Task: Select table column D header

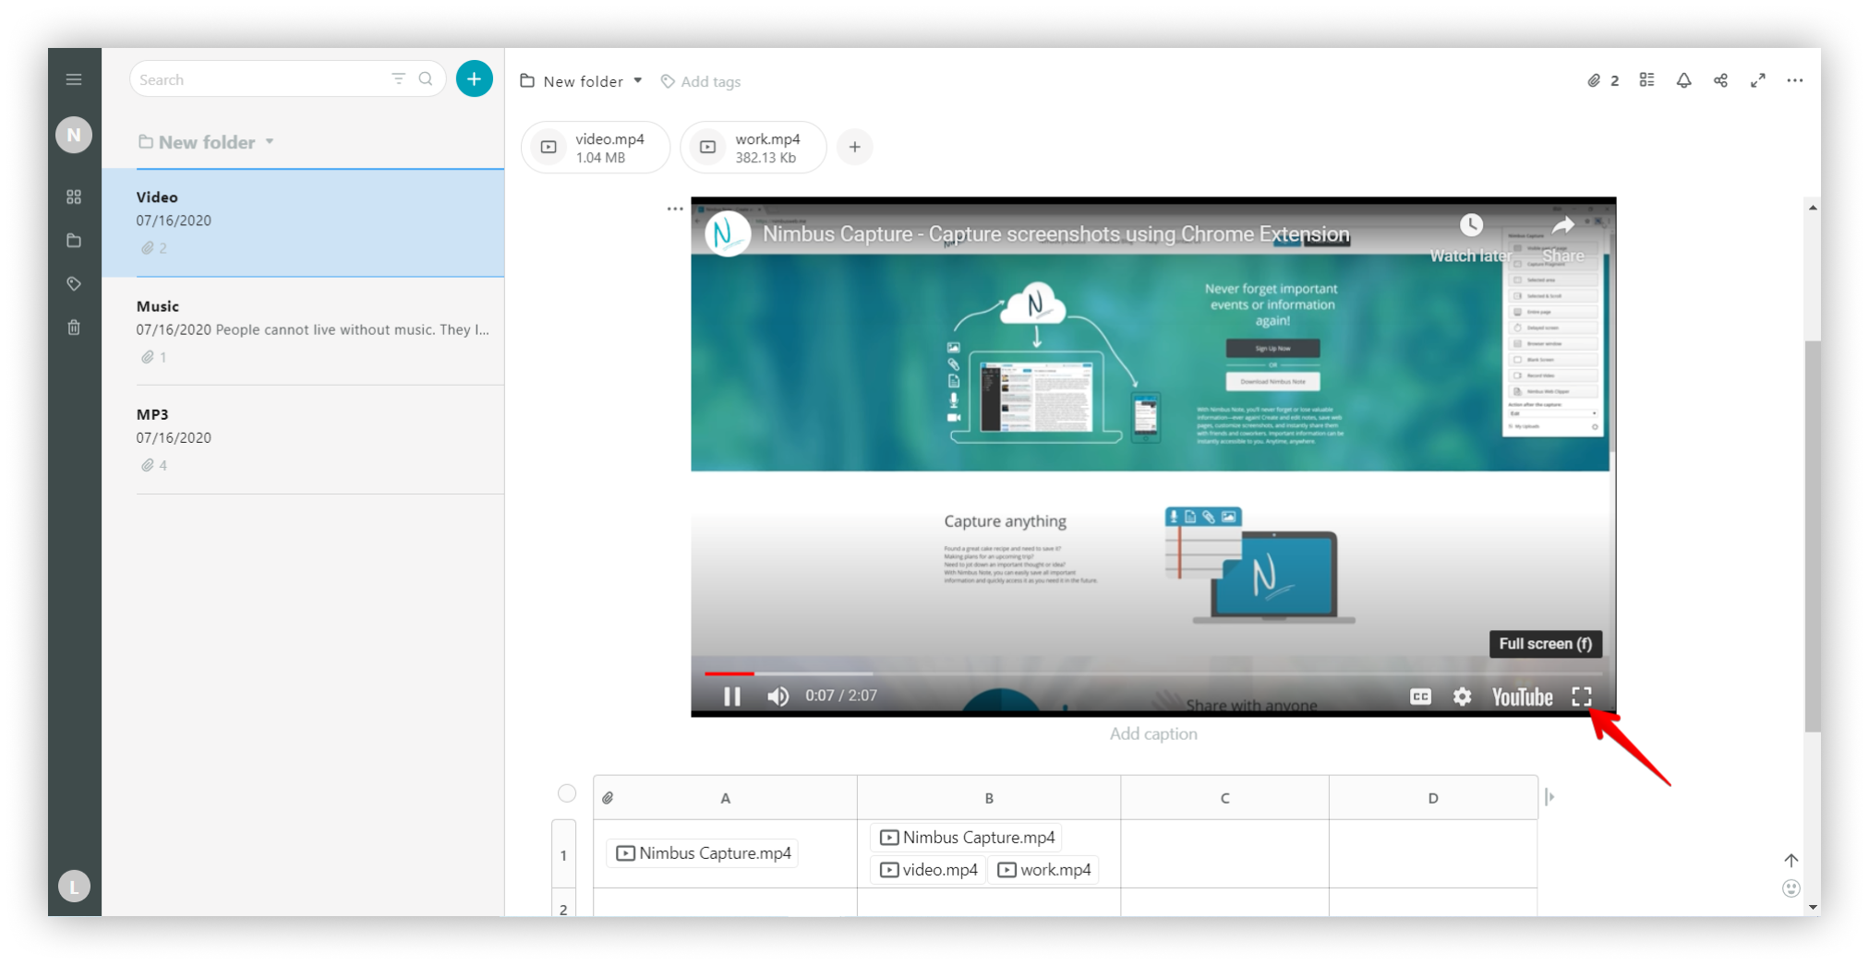Action: click(1433, 798)
